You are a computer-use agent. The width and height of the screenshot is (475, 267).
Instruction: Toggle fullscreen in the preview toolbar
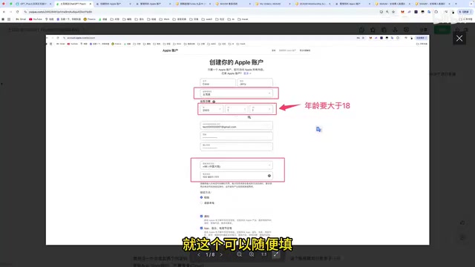pos(275,254)
